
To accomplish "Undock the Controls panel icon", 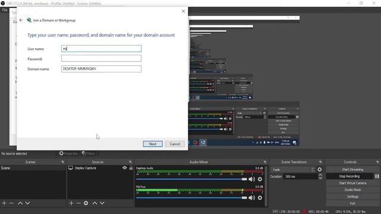I will point(377,162).
